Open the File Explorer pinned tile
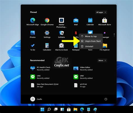 pos(105,47)
